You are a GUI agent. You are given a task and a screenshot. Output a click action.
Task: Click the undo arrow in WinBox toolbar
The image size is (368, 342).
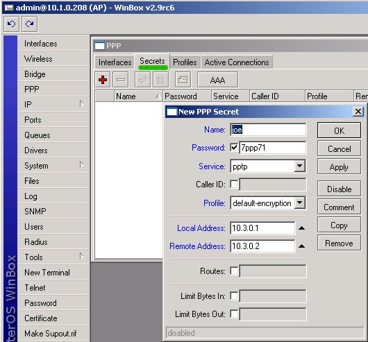coord(12,24)
